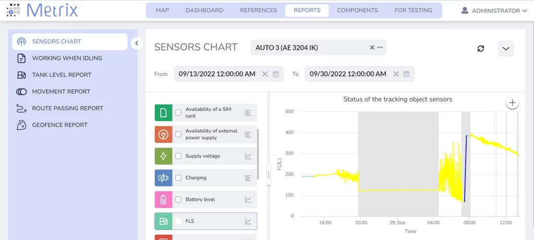This screenshot has width=534, height=240.
Task: Select the REPORTS tab
Action: click(x=307, y=10)
